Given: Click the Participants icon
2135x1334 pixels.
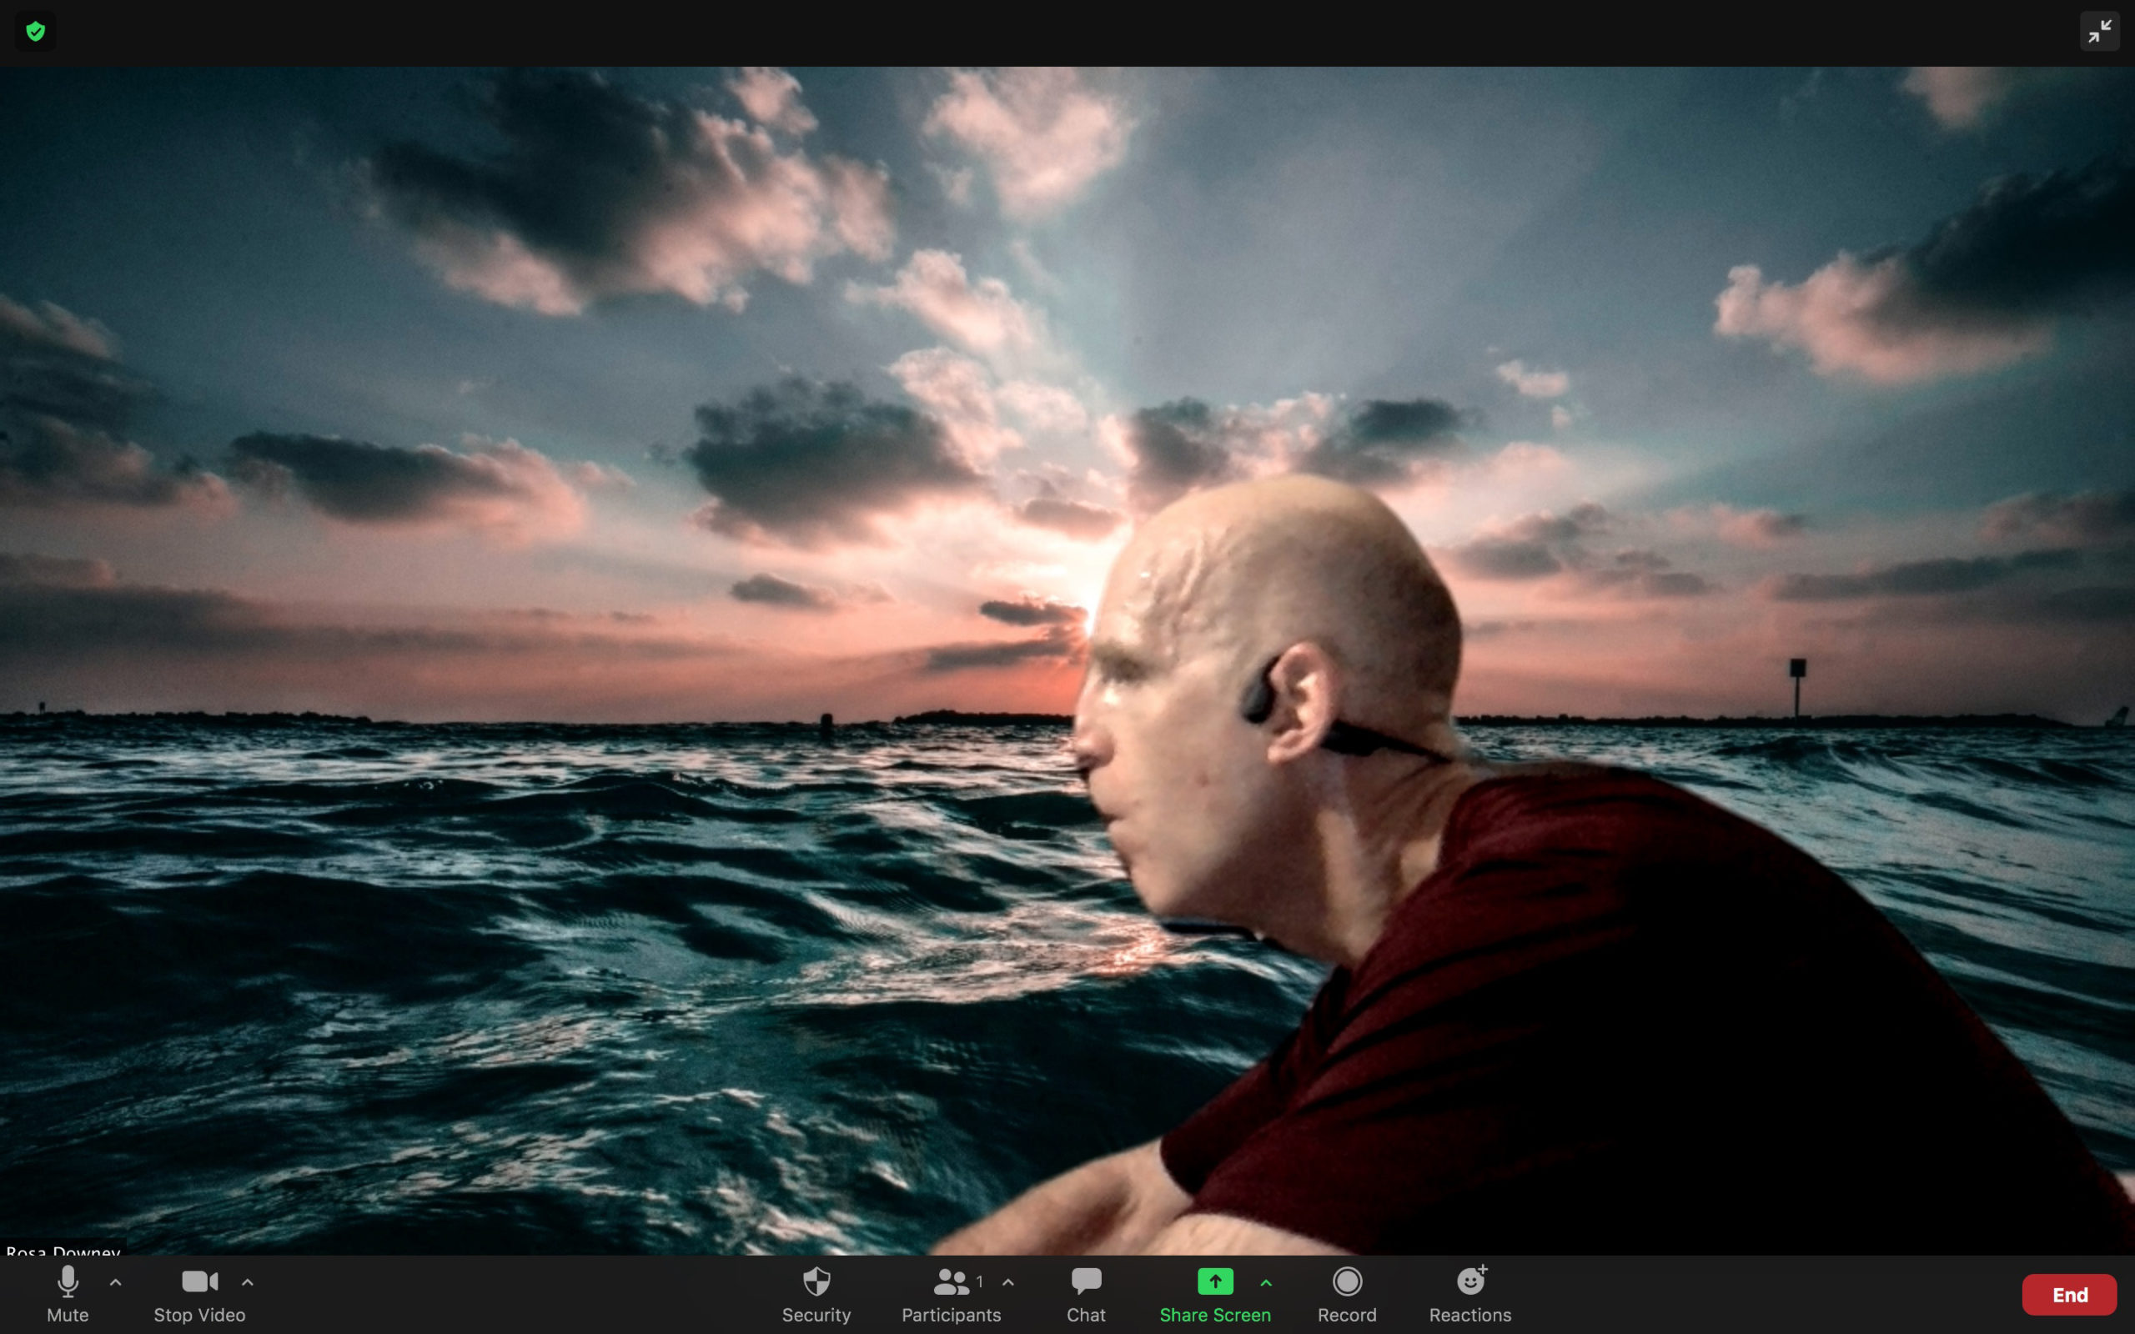Looking at the screenshot, I should (950, 1282).
